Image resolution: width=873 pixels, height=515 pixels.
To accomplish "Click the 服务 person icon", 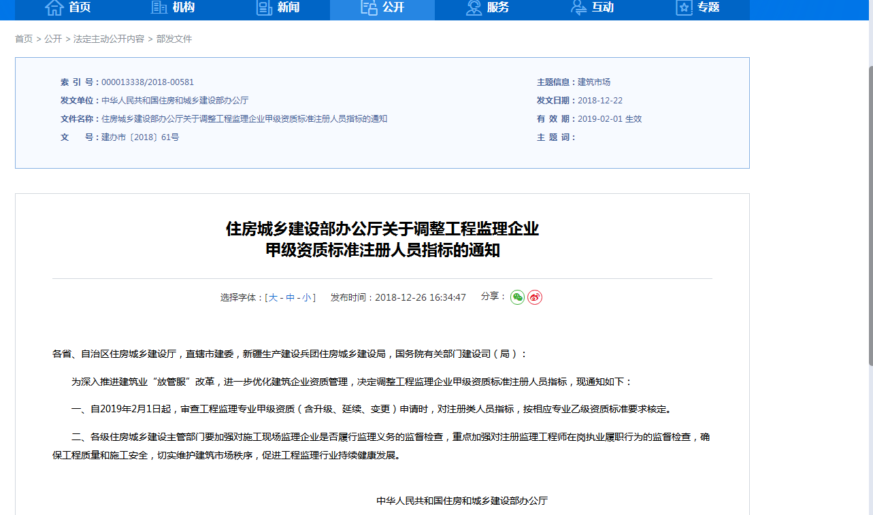I will pyautogui.click(x=474, y=7).
